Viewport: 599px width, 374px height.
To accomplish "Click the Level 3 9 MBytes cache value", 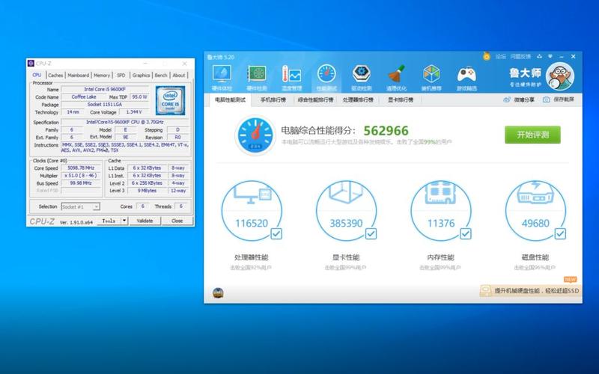I will tap(147, 191).
